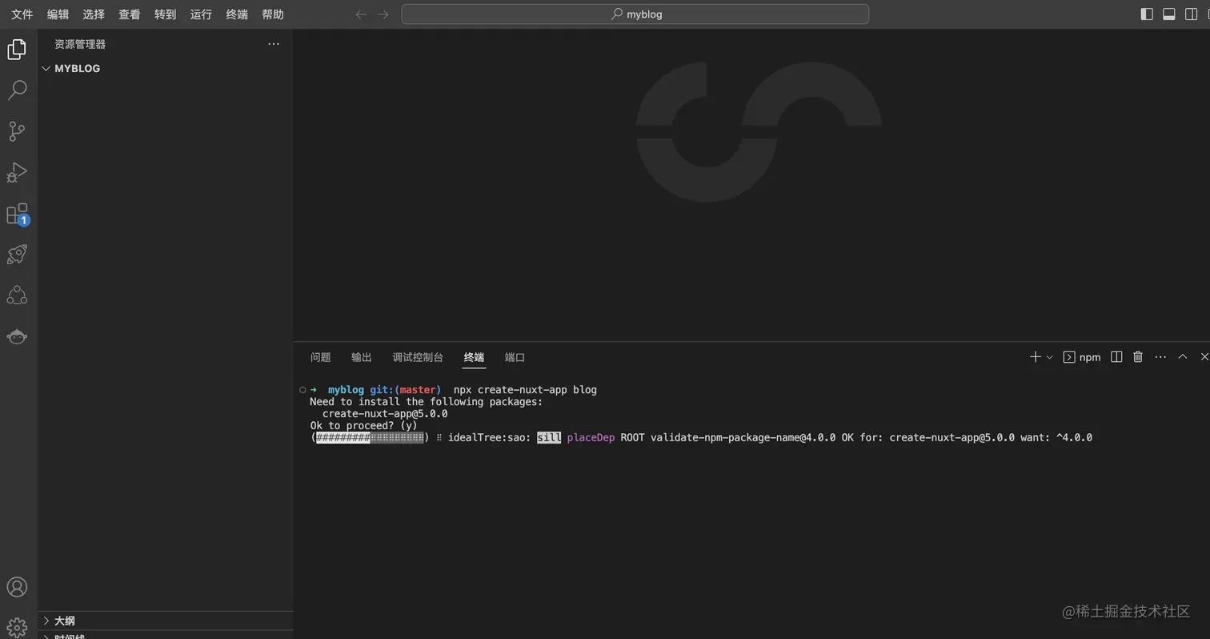Open the 编辑 menu
1210x639 pixels.
[x=58, y=14]
